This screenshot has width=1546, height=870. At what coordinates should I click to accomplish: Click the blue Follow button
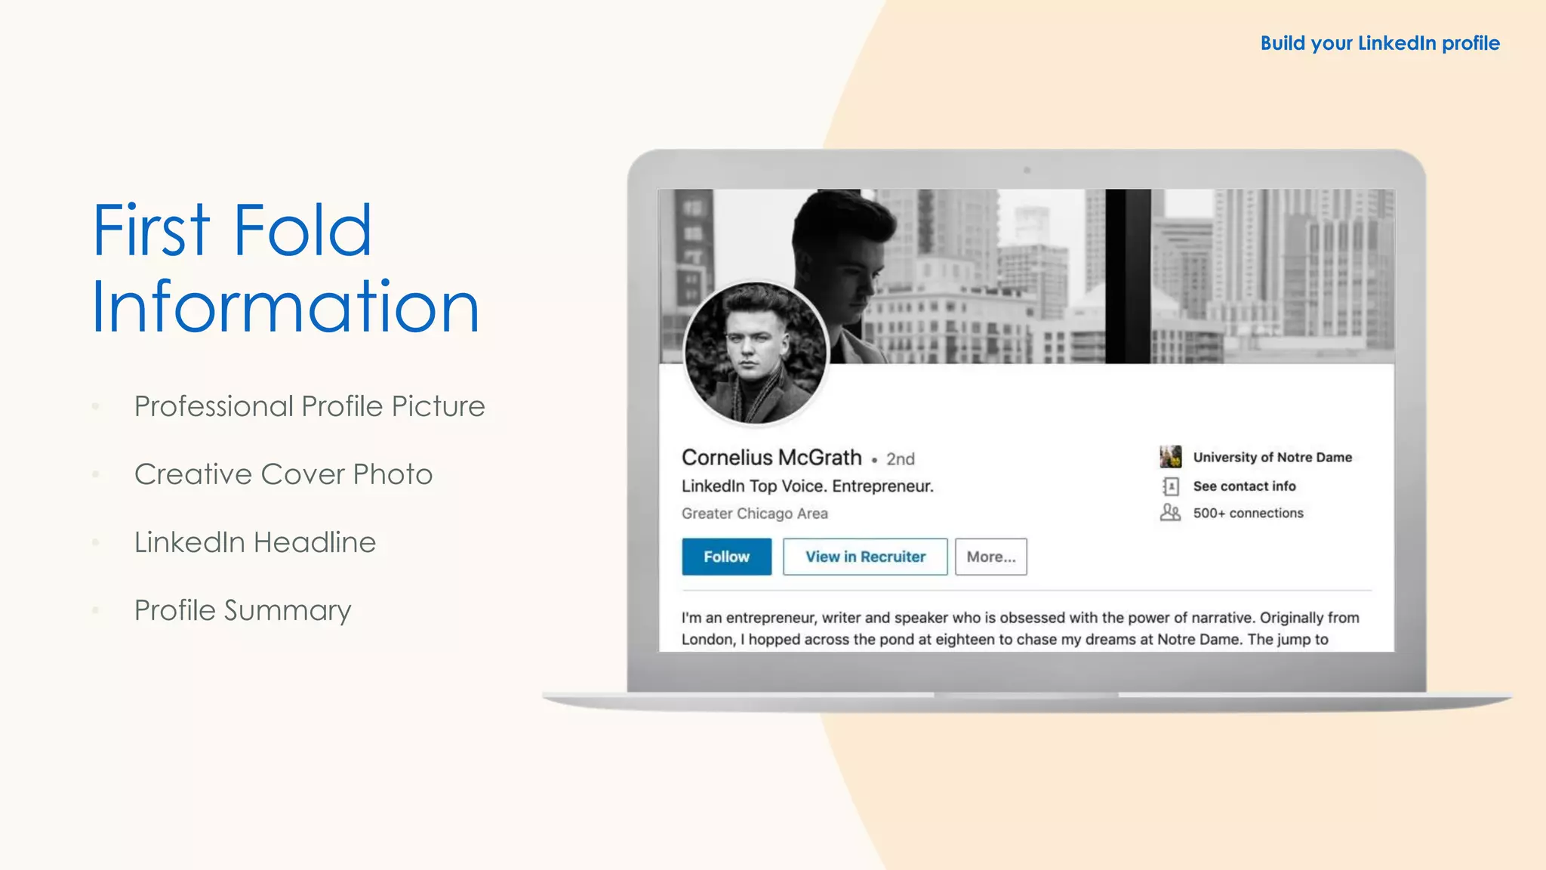click(x=726, y=557)
